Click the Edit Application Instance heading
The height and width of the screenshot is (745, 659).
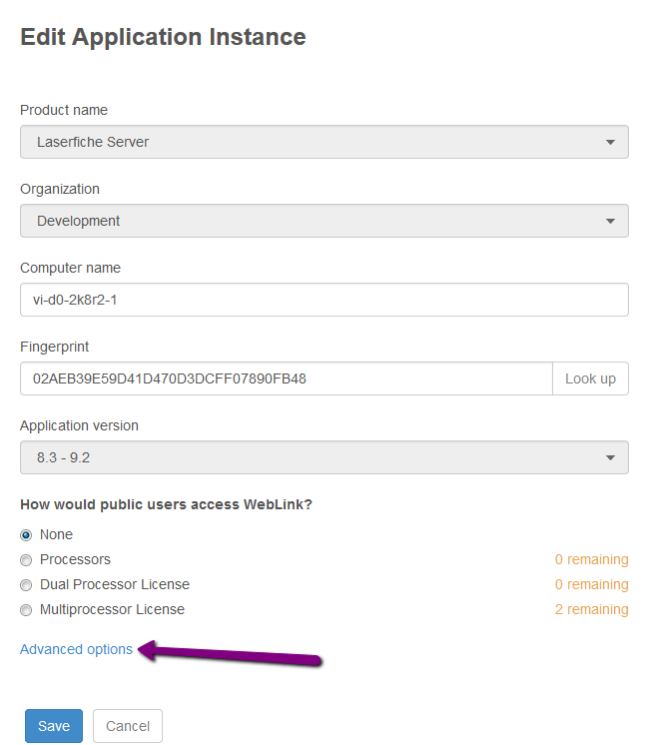click(163, 37)
